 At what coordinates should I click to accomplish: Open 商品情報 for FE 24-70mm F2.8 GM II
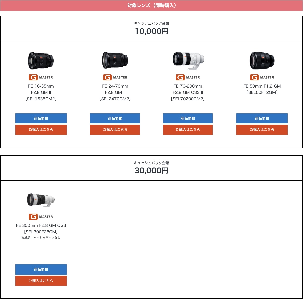click(x=115, y=118)
